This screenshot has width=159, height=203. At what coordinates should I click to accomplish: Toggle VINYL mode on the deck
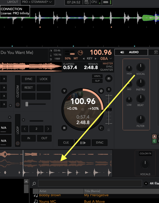pyautogui.click(x=97, y=76)
